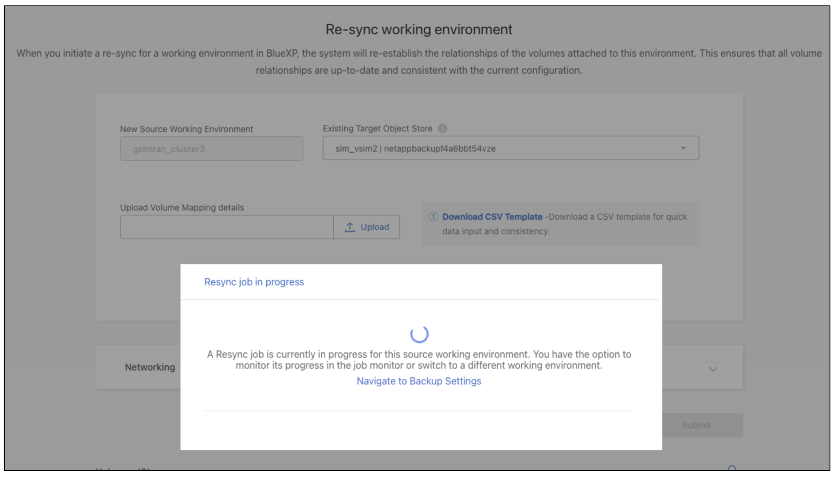The height and width of the screenshot is (478, 835).
Task: Click the upload arrow icon
Action: click(350, 227)
